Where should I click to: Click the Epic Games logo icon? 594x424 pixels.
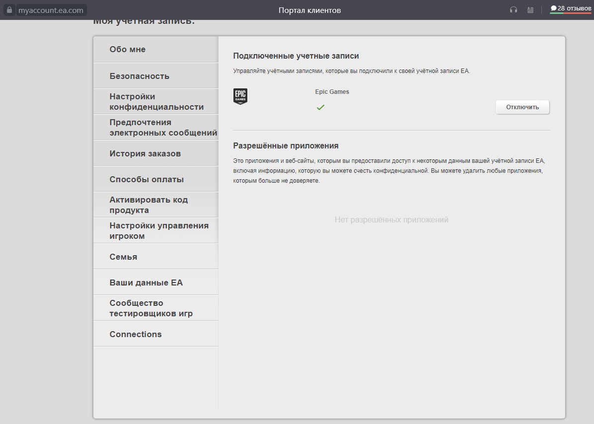tap(240, 96)
